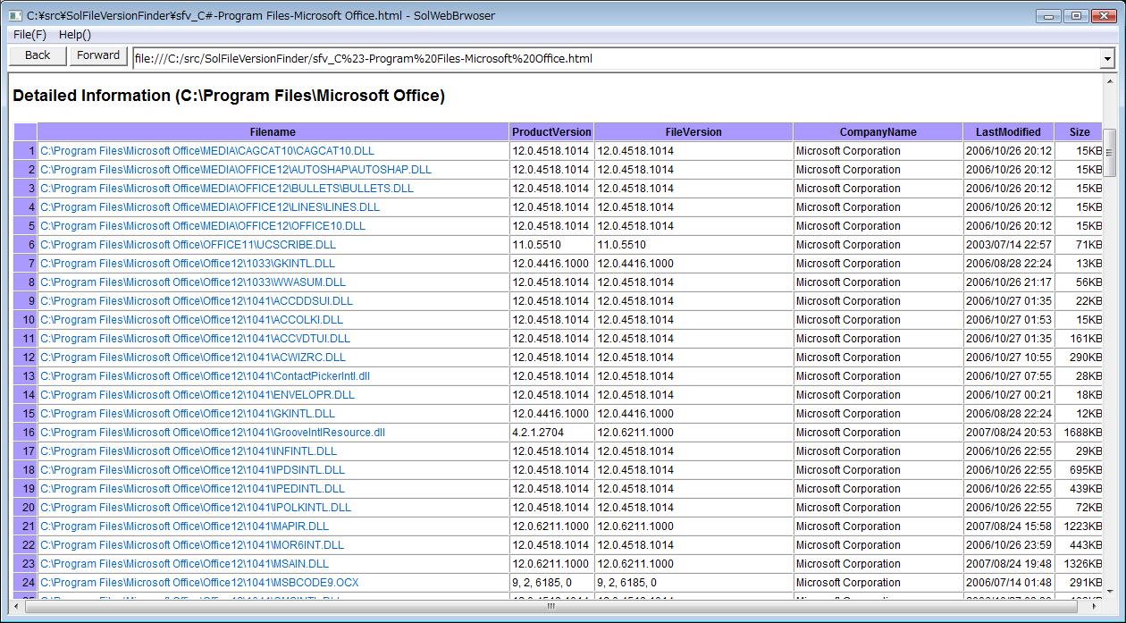The image size is (1126, 623).
Task: Open the BULLETS.DLL file link
Action: 227,189
